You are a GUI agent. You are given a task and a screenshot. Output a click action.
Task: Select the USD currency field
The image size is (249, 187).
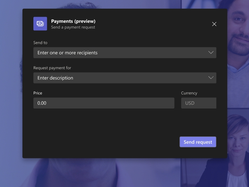point(199,103)
